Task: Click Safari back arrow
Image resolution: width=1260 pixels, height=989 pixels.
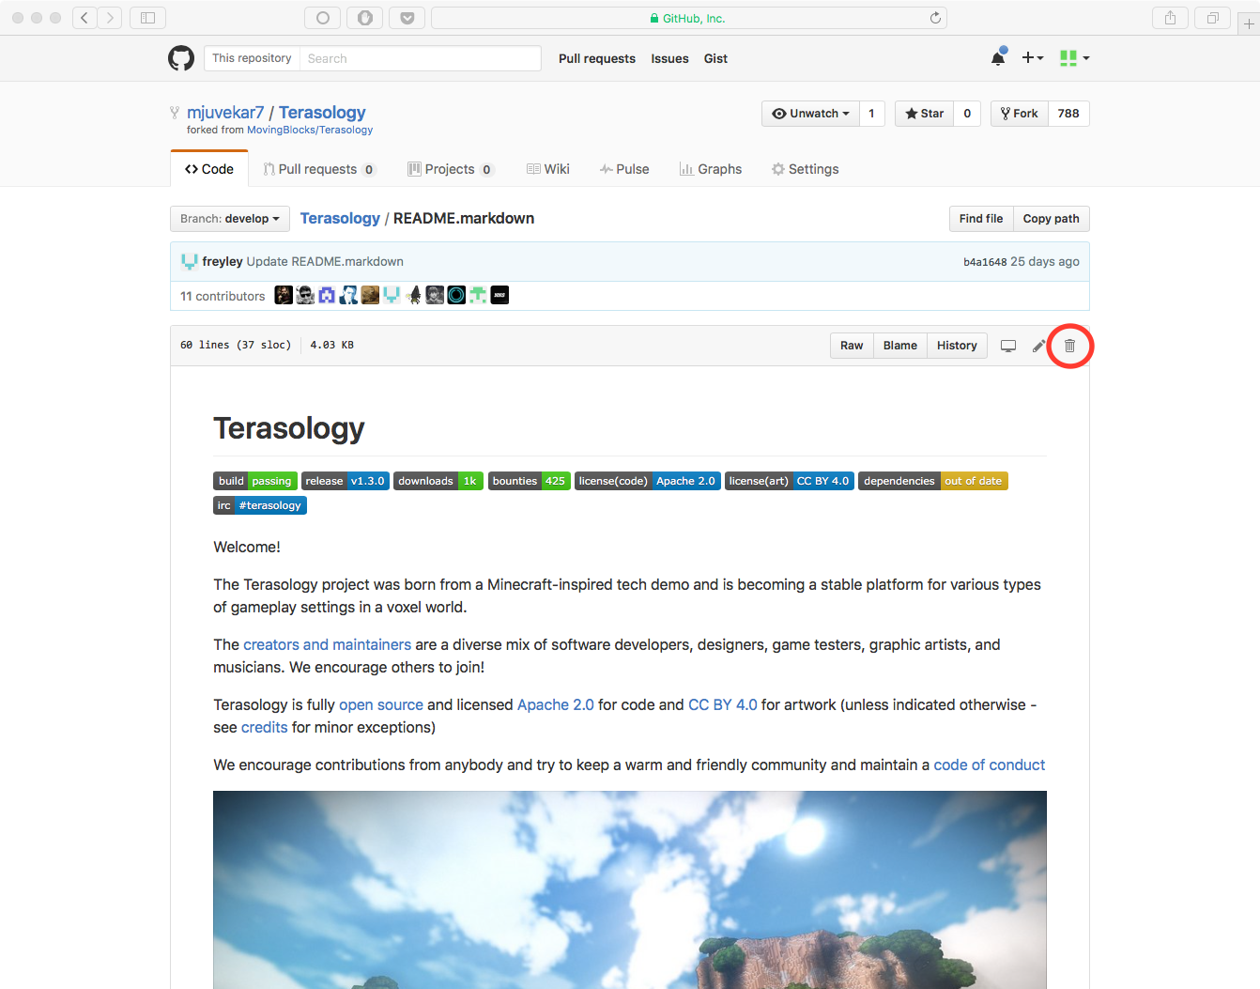Action: click(x=85, y=18)
